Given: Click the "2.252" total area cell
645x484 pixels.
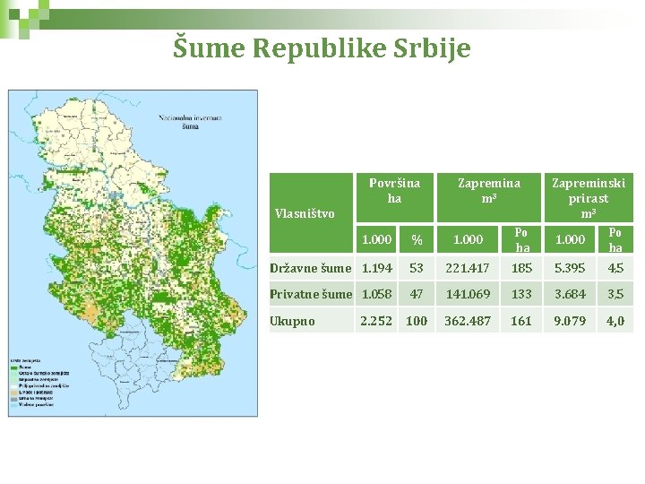Looking at the screenshot, I should coord(376,321).
